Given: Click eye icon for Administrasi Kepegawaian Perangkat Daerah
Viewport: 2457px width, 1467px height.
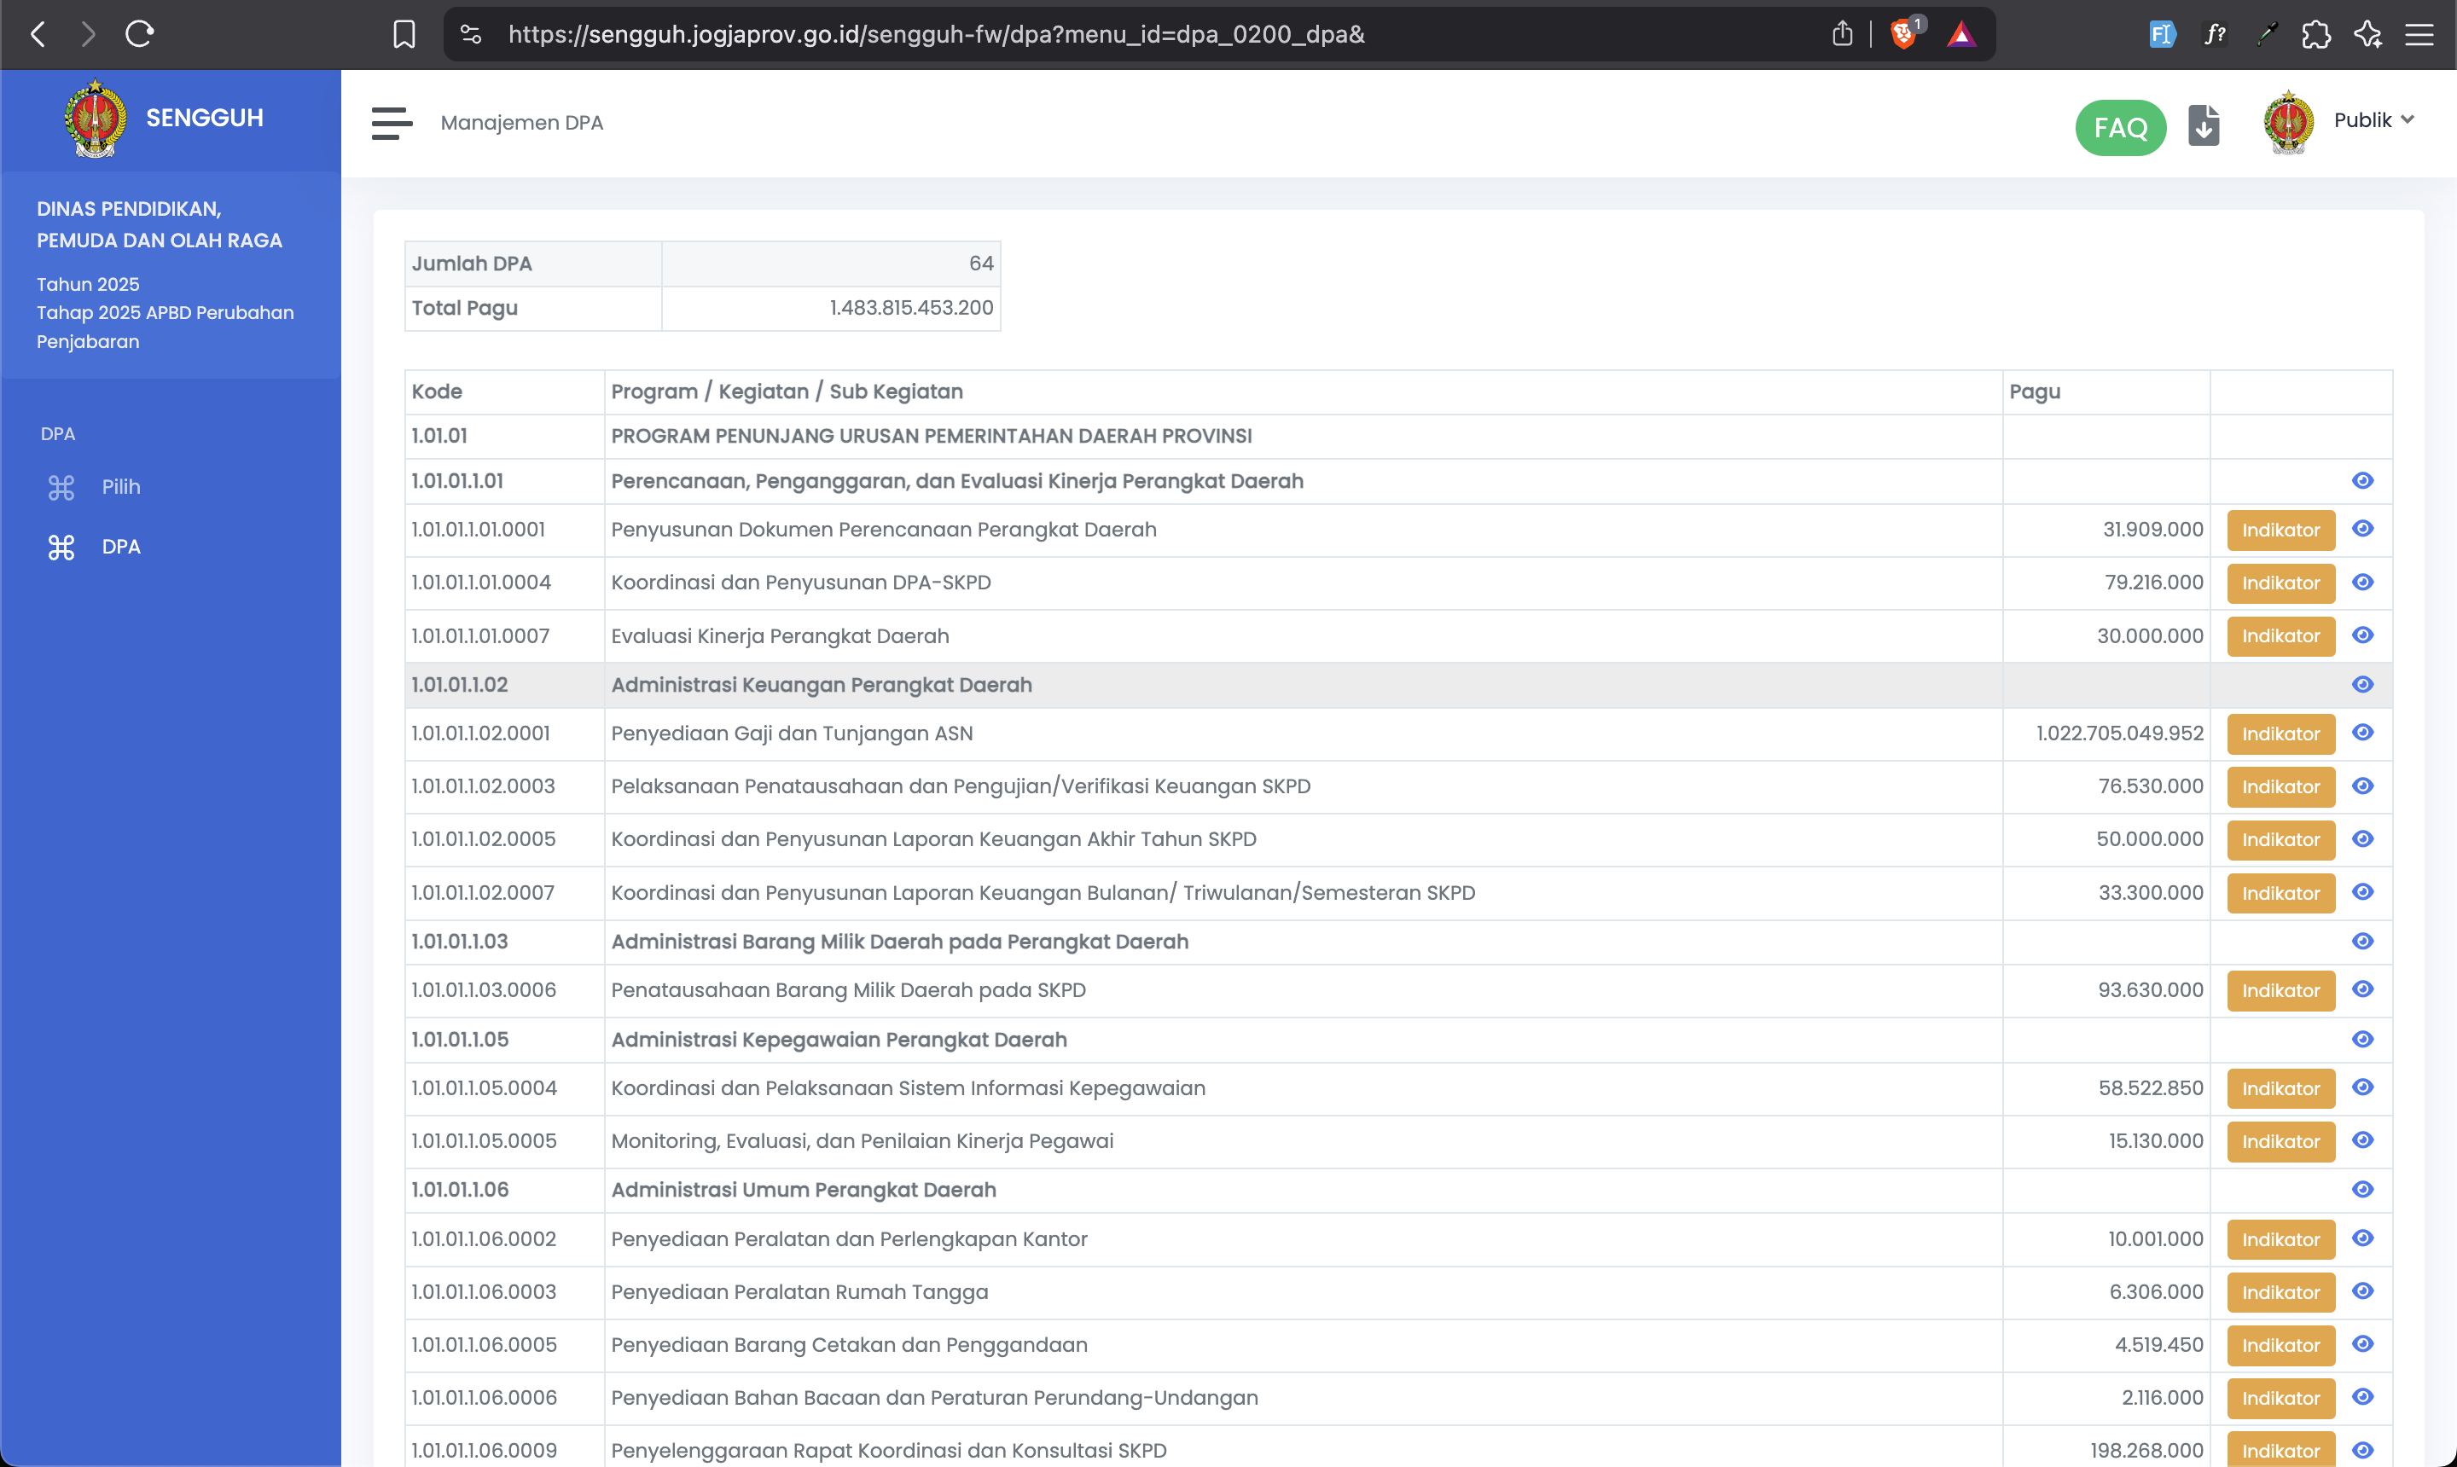Looking at the screenshot, I should [x=2362, y=1039].
